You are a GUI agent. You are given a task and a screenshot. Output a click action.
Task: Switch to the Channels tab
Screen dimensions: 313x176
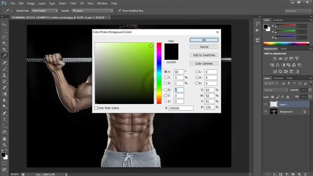coord(278,78)
